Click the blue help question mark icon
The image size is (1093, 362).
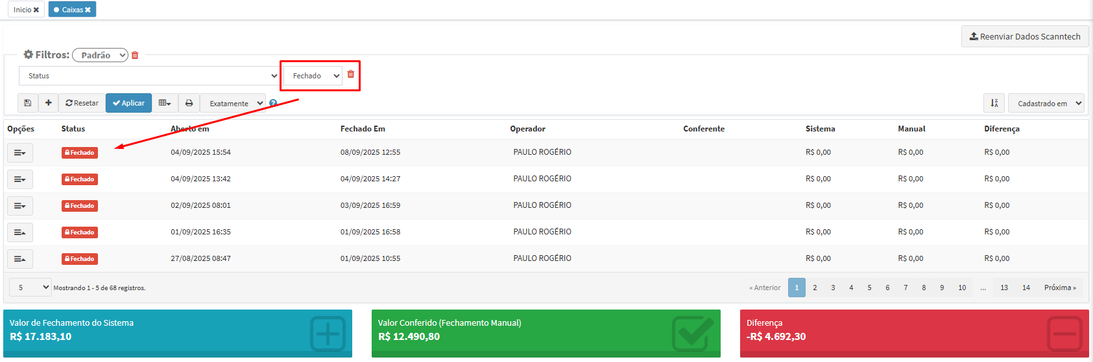coord(273,104)
